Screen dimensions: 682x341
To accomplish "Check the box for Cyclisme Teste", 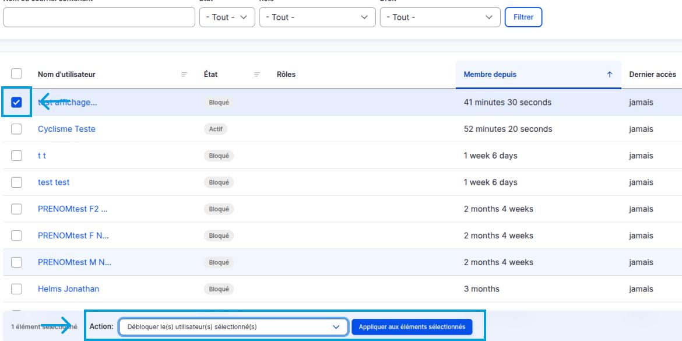I will (16, 129).
